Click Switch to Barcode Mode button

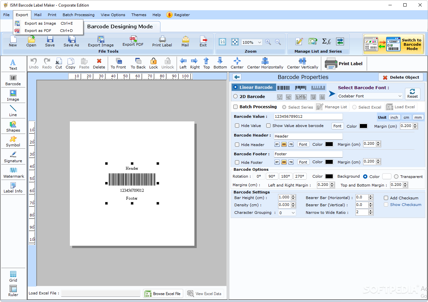click(393, 44)
